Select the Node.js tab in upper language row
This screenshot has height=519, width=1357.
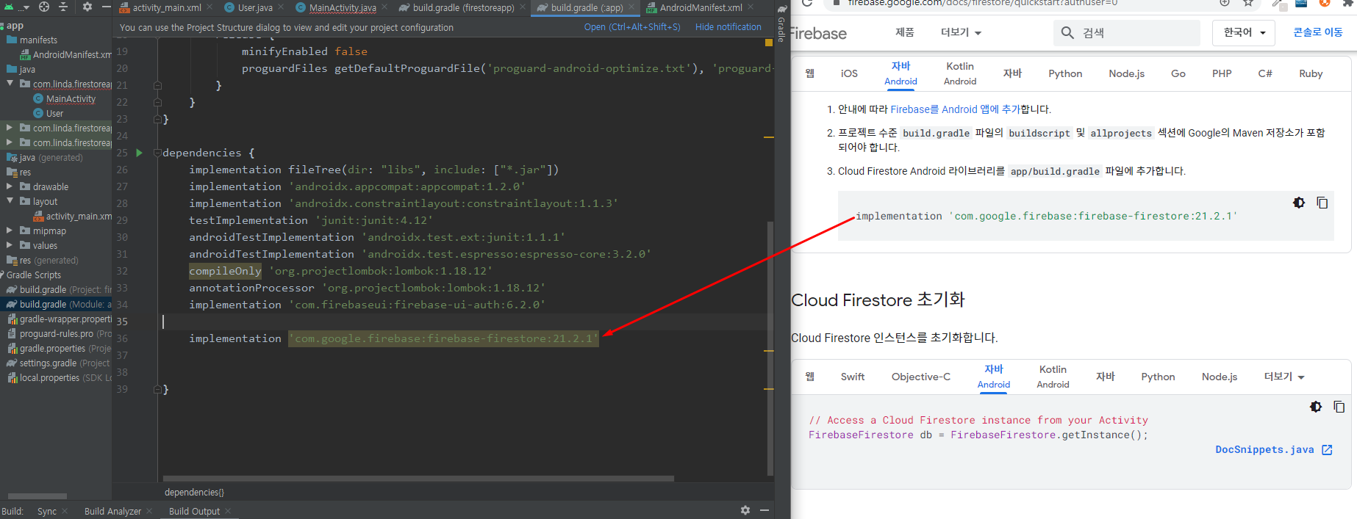click(1127, 73)
